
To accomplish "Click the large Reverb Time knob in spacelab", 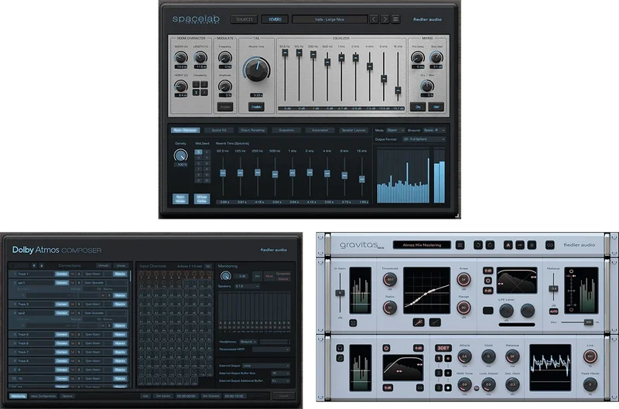I will [x=257, y=69].
